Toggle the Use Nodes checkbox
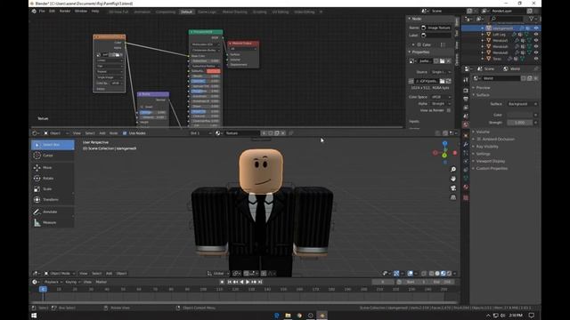Screen dimensions: 570x320 125,133
